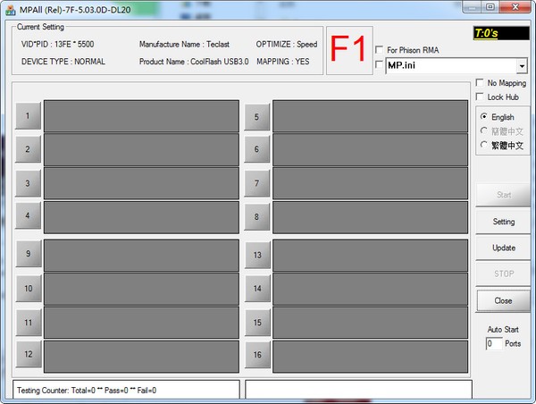This screenshot has width=536, height=404.
Task: Click the Update button
Action: pos(503,248)
